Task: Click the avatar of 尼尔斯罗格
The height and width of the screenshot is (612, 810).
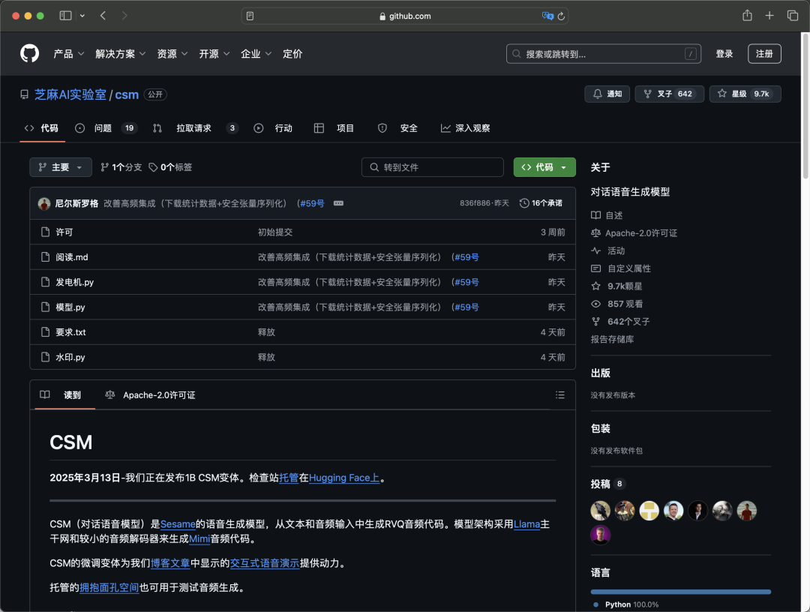Action: [44, 203]
